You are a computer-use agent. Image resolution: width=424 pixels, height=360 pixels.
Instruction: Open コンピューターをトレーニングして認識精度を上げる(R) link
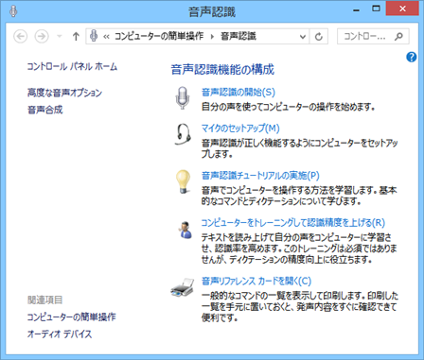click(293, 223)
